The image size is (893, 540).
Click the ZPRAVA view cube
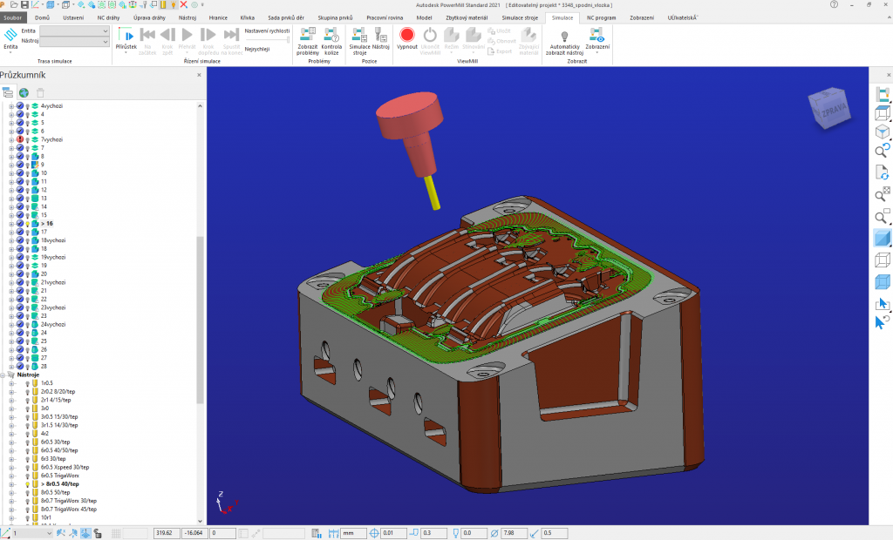coord(830,107)
